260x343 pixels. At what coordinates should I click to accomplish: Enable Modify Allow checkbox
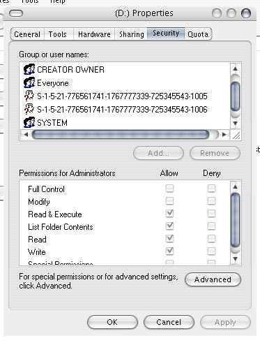(x=169, y=201)
